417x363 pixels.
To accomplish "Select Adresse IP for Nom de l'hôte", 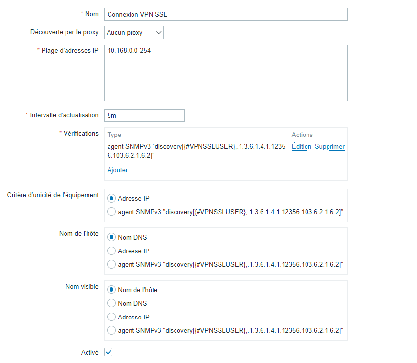I will point(111,251).
